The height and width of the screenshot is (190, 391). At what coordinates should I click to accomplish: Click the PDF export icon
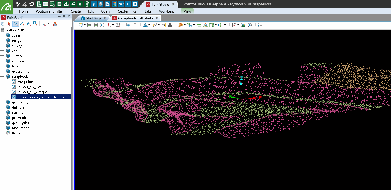point(234,25)
